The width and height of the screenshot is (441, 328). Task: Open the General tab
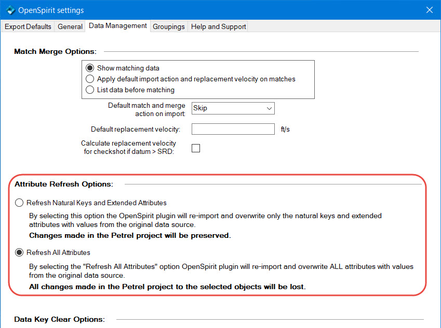pyautogui.click(x=70, y=26)
